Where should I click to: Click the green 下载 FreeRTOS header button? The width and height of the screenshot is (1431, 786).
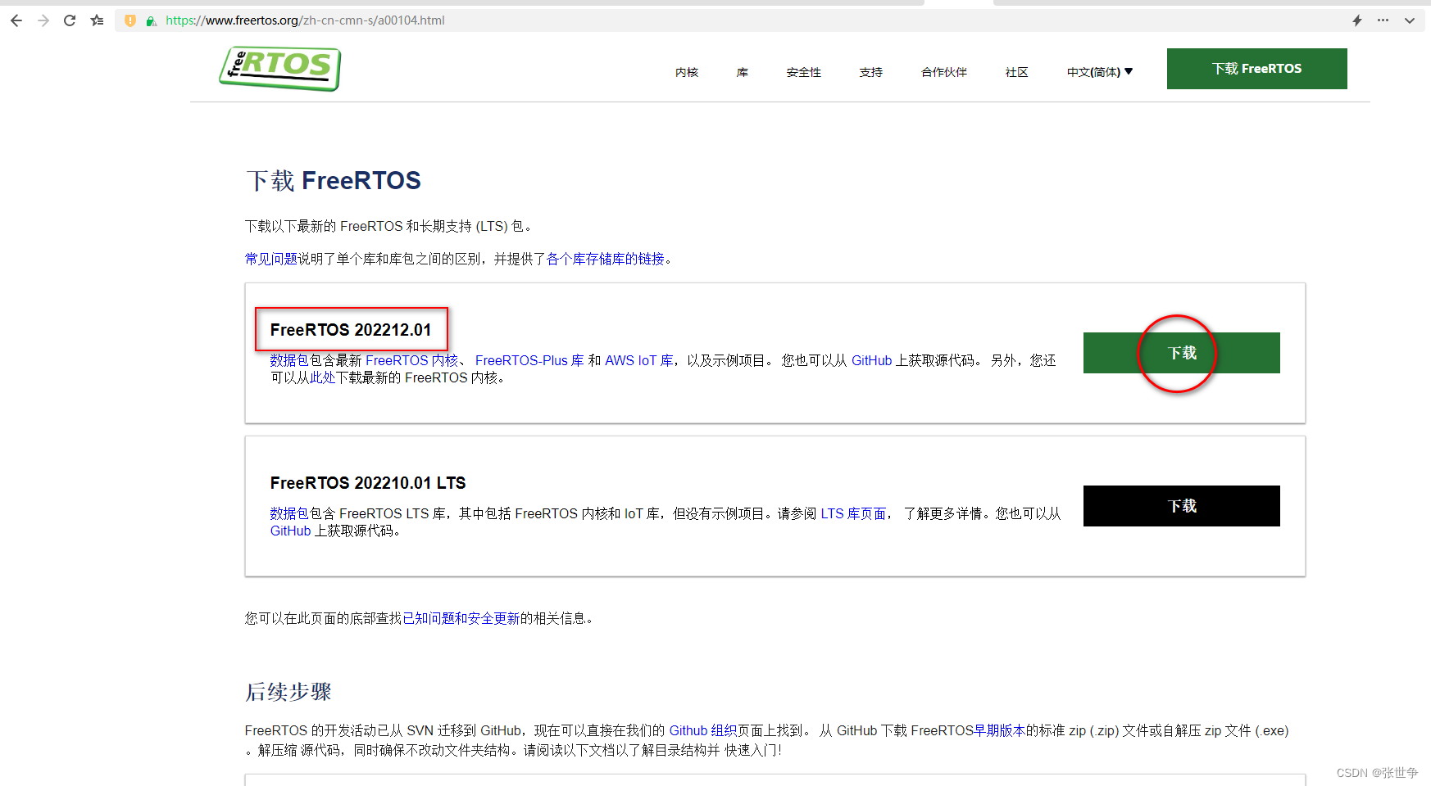(1257, 69)
